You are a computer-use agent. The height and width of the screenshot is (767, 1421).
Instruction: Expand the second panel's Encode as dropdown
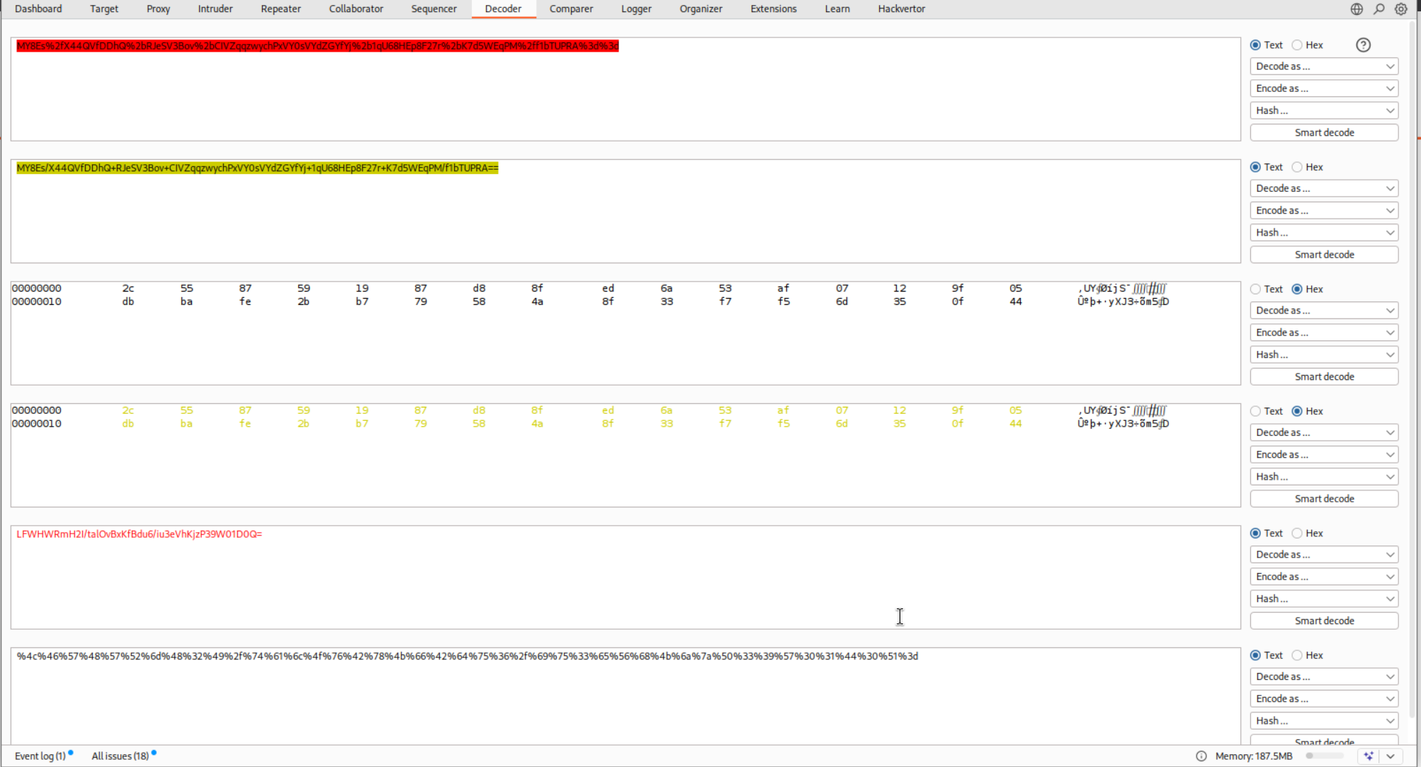tap(1323, 211)
